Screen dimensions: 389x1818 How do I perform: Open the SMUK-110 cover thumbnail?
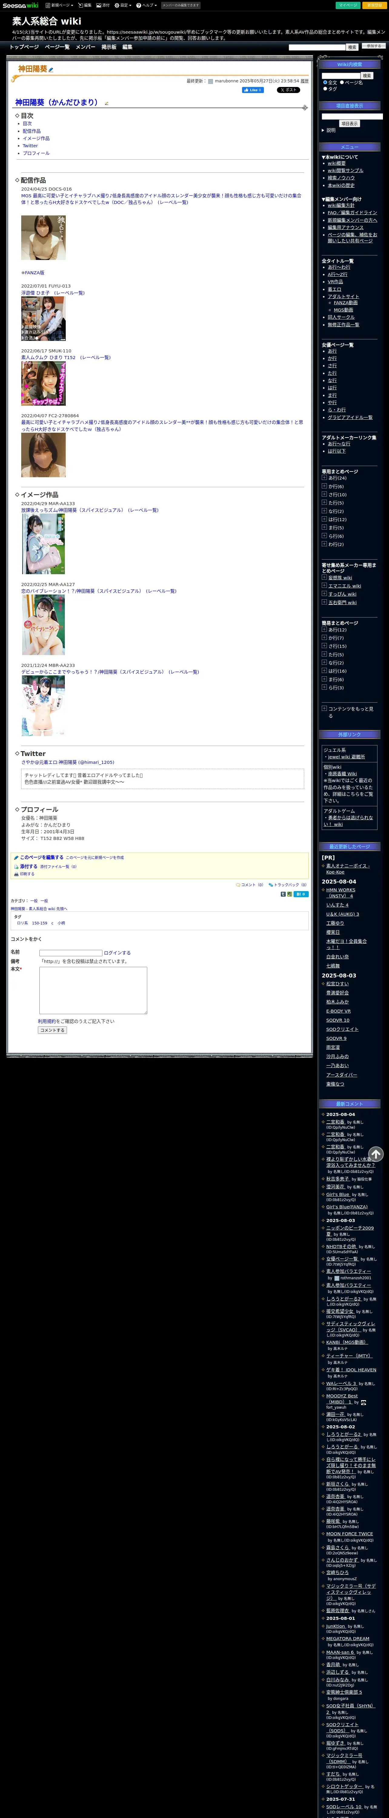pyautogui.click(x=43, y=383)
